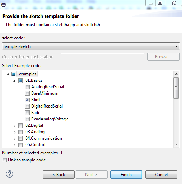182x184 pixels.
Task: Check the BareMinimum example
Action: [27, 93]
